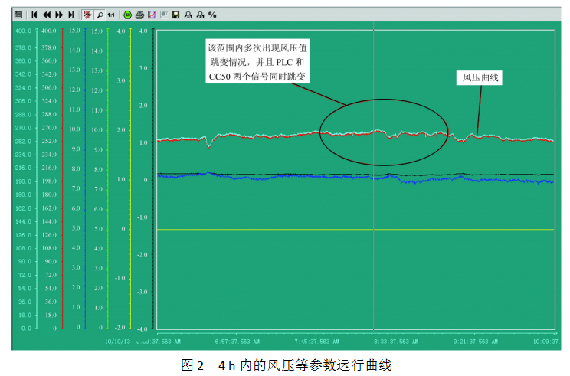Click the 风压曲线 annotation label
The image size is (570, 376).
tap(480, 77)
